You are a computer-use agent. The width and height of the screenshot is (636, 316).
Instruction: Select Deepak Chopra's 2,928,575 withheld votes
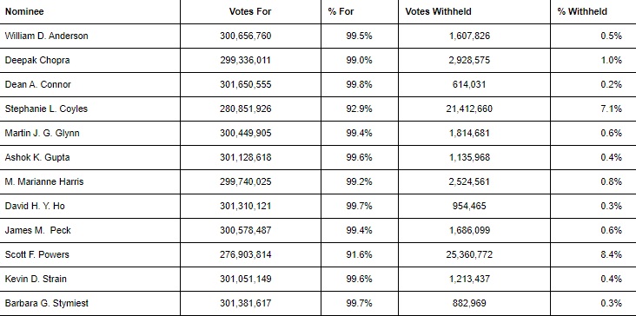pos(469,61)
